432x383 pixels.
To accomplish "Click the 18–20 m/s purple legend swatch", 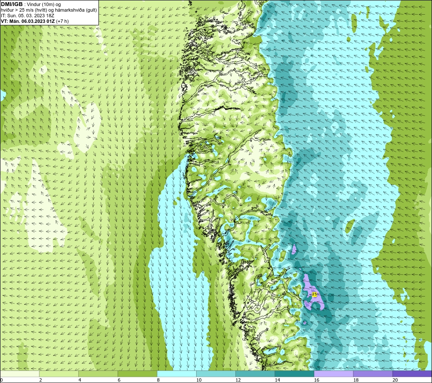I will tap(373, 374).
